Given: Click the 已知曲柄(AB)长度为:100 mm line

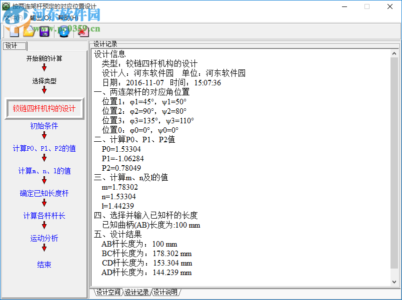Looking at the screenshot, I should pyautogui.click(x=151, y=225).
